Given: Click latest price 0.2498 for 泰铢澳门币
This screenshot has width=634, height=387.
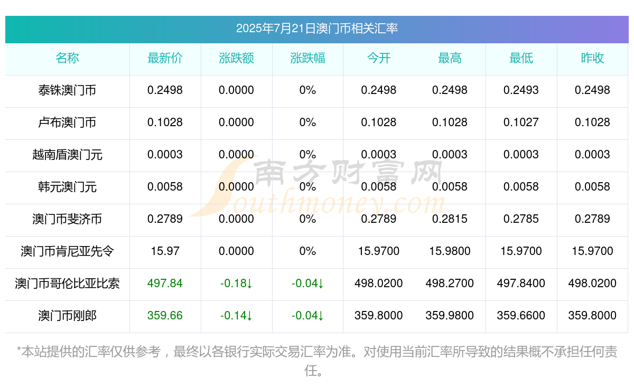Looking at the screenshot, I should pos(165,90).
